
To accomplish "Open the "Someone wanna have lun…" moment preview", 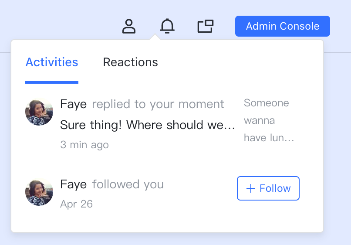I will coord(269,121).
